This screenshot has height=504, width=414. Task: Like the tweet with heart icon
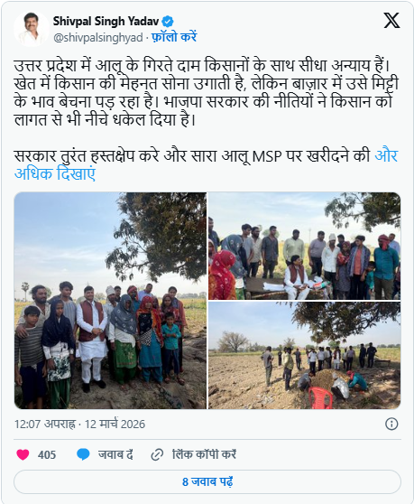(x=23, y=454)
